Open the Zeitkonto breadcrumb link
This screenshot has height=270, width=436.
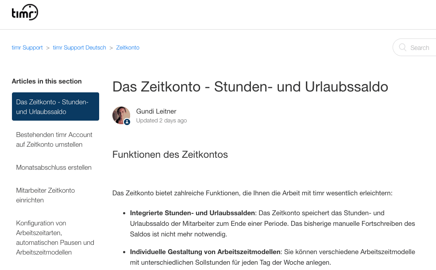point(127,47)
